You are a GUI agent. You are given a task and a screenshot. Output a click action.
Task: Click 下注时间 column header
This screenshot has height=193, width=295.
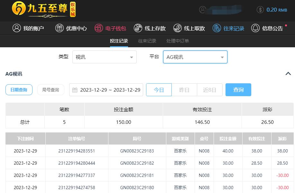click(x=25, y=139)
